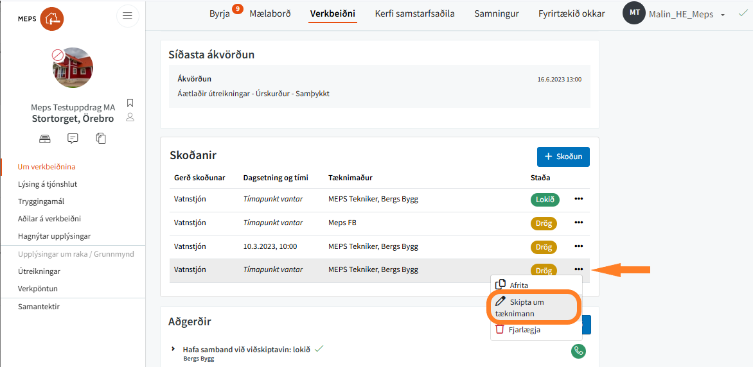This screenshot has width=753, height=367.
Task: Click the Bergs Bygg label under Hafa samband
Action: (x=199, y=359)
